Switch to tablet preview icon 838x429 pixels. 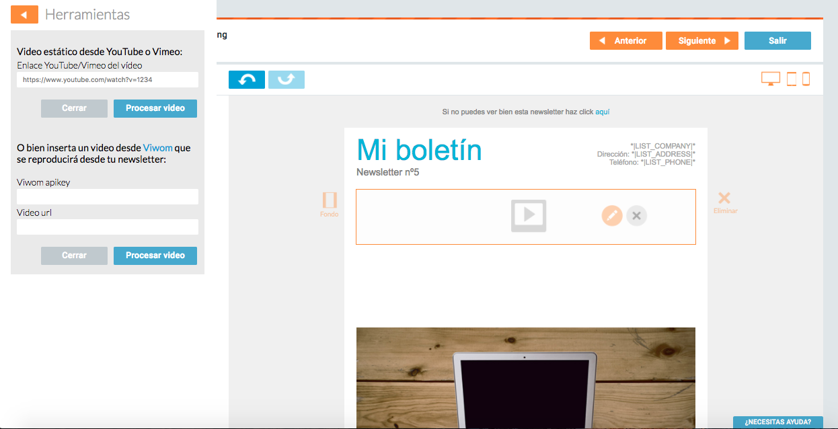(x=791, y=79)
